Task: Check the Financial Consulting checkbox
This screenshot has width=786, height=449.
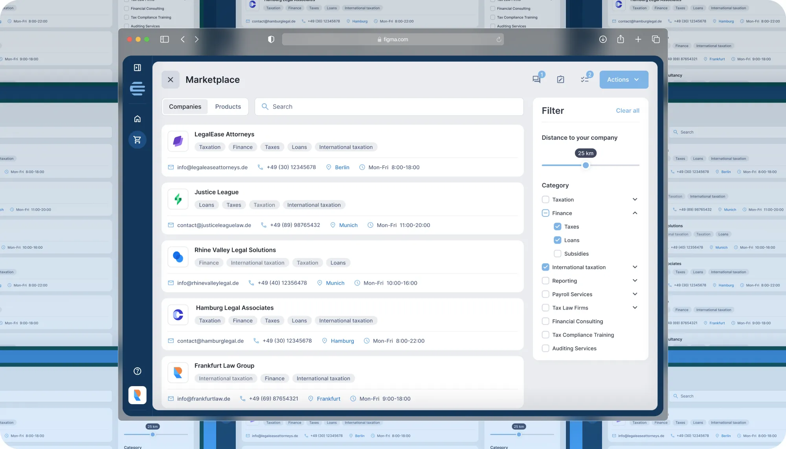Action: pyautogui.click(x=545, y=321)
